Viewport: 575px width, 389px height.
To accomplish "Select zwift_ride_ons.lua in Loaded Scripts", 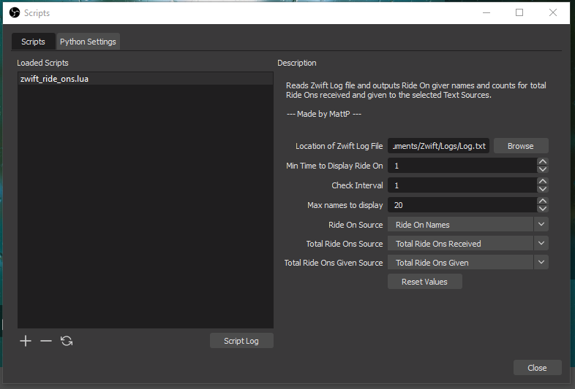I will (x=55, y=78).
